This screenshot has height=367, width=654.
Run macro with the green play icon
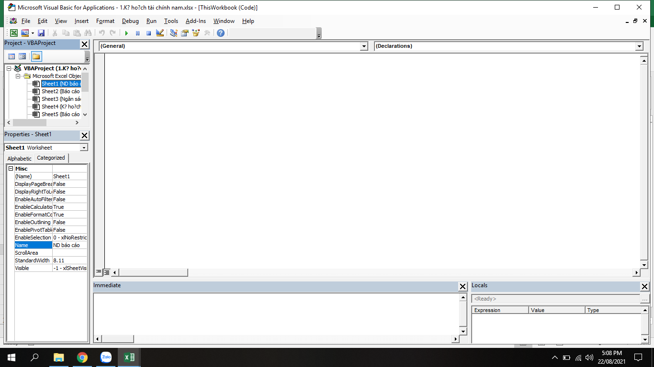tap(126, 33)
